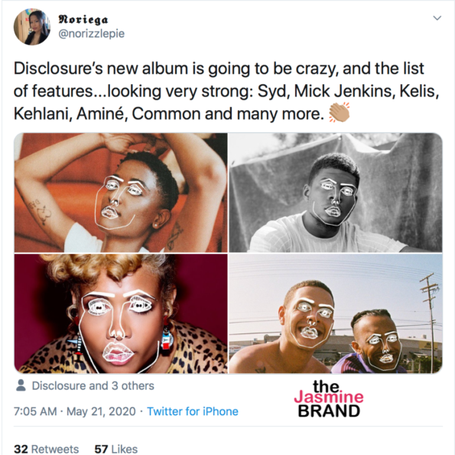Open the Disclosure and 3 others tag list
This screenshot has height=455, width=455.
click(93, 385)
